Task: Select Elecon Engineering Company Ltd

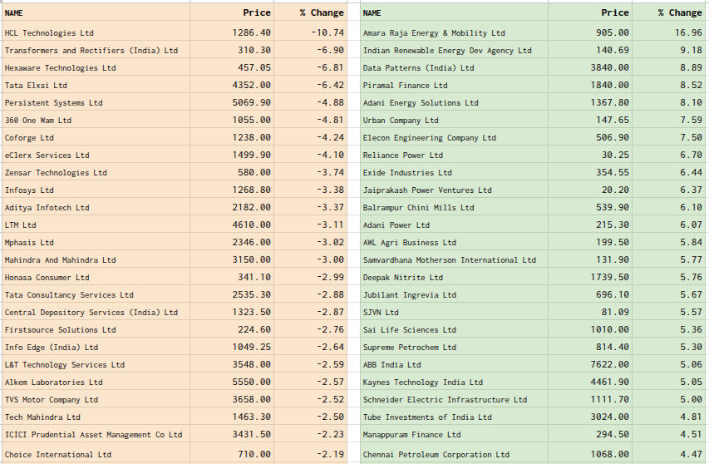Action: coord(454,137)
